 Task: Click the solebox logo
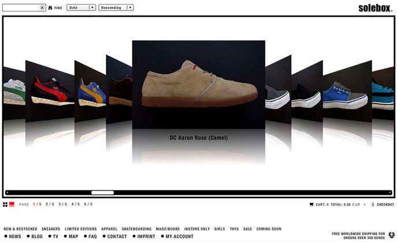pos(376,8)
